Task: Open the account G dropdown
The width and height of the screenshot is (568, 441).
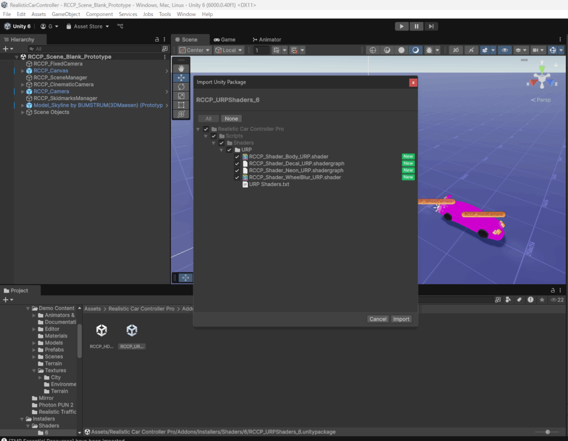Action: 49,27
